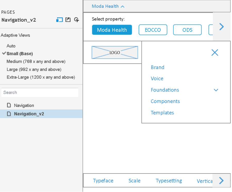Image resolution: width=232 pixels, height=192 pixels.
Task: Toggle the highlight interactive elements cursor icon
Action: 76,20
